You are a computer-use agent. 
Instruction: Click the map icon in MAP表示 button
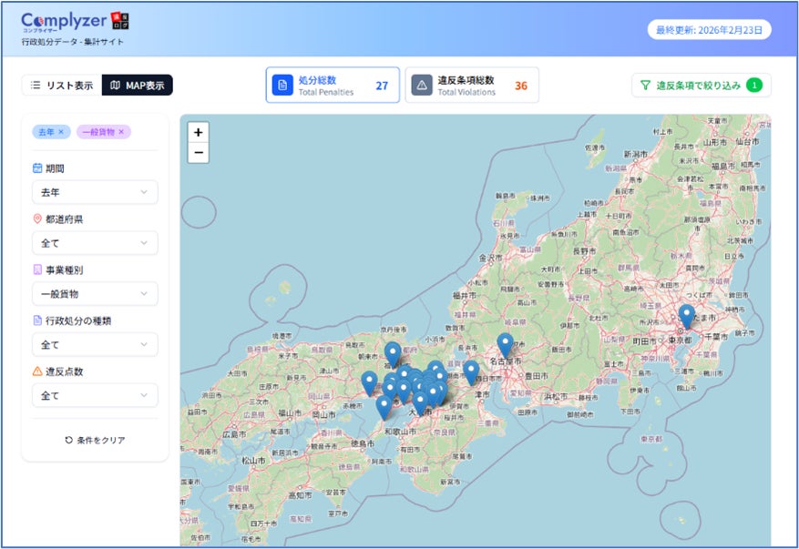point(115,85)
